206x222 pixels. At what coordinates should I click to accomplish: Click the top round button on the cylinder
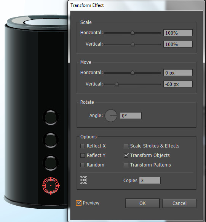pos(51,117)
